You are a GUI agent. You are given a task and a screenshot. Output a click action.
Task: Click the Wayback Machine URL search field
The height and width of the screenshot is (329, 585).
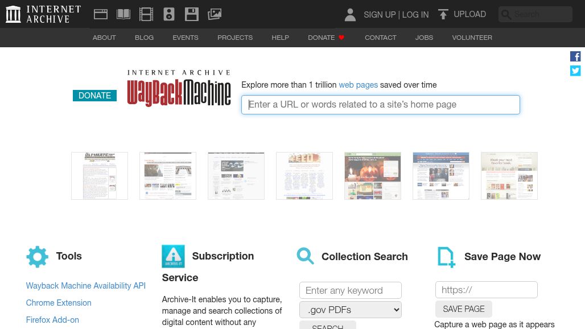pos(380,105)
